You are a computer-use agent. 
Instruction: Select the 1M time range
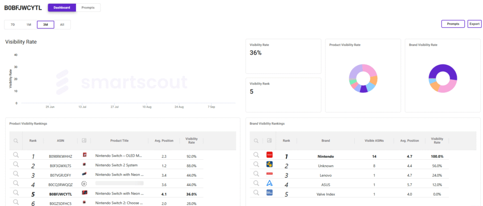point(29,25)
